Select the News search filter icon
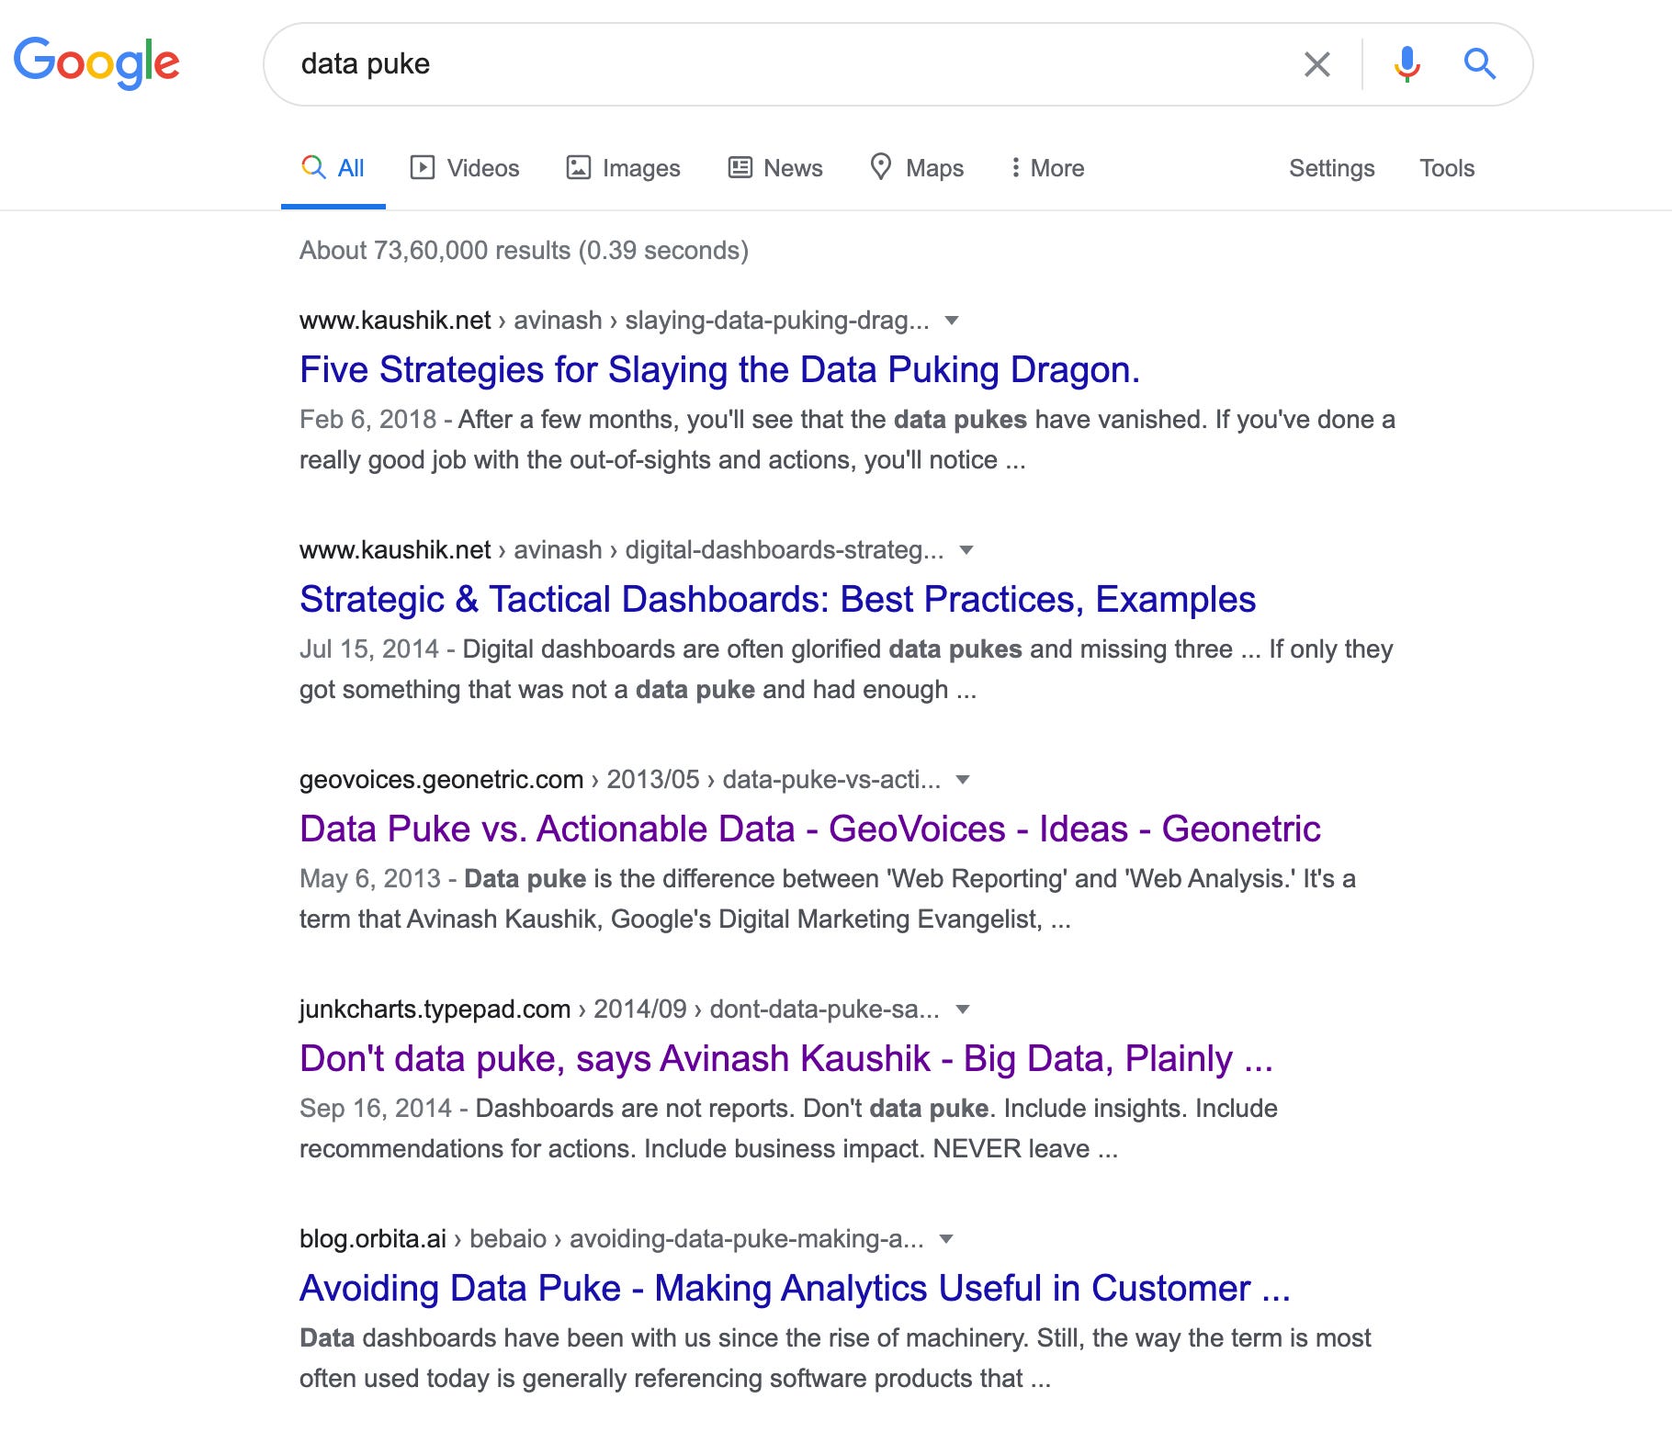Image resolution: width=1672 pixels, height=1455 pixels. point(740,168)
